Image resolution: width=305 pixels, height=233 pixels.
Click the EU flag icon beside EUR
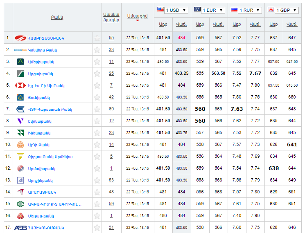point(197,9)
